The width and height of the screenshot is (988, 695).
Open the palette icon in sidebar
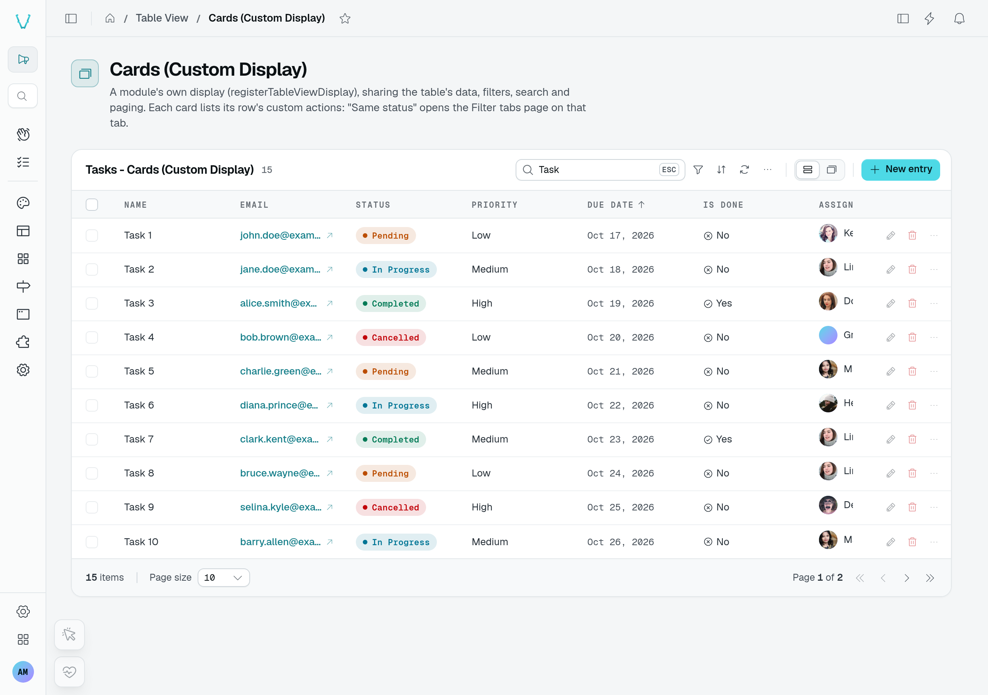point(23,203)
